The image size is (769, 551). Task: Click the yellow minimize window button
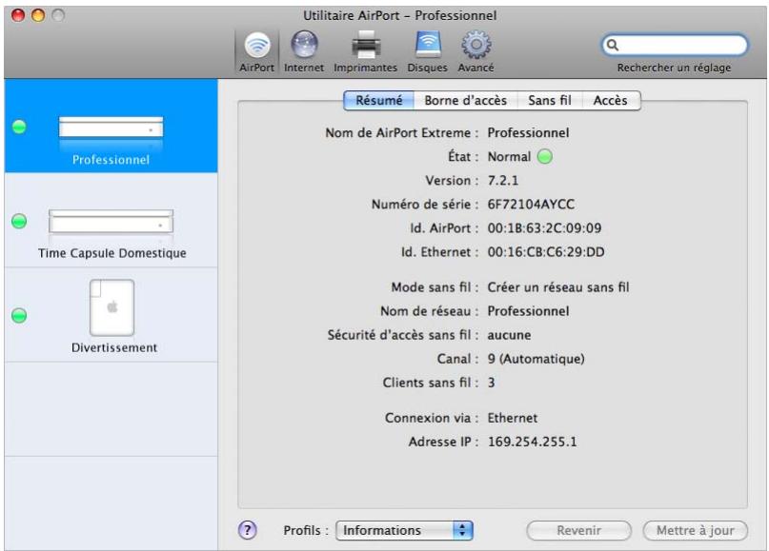[38, 15]
